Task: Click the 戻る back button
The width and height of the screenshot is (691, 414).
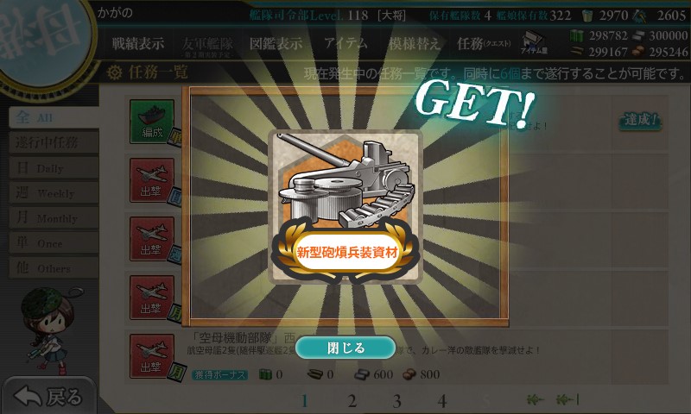Action: coord(48,396)
